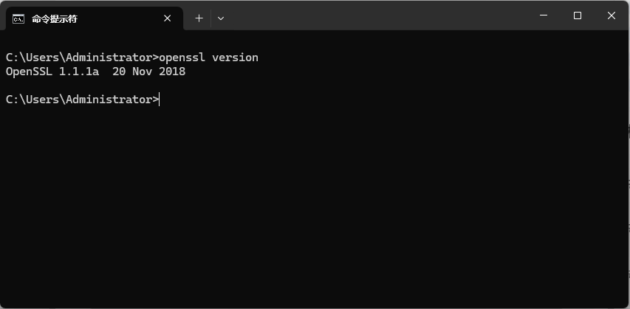This screenshot has width=630, height=309.
Task: Expand the new tab profile dropdown chevron
Action: (x=221, y=18)
